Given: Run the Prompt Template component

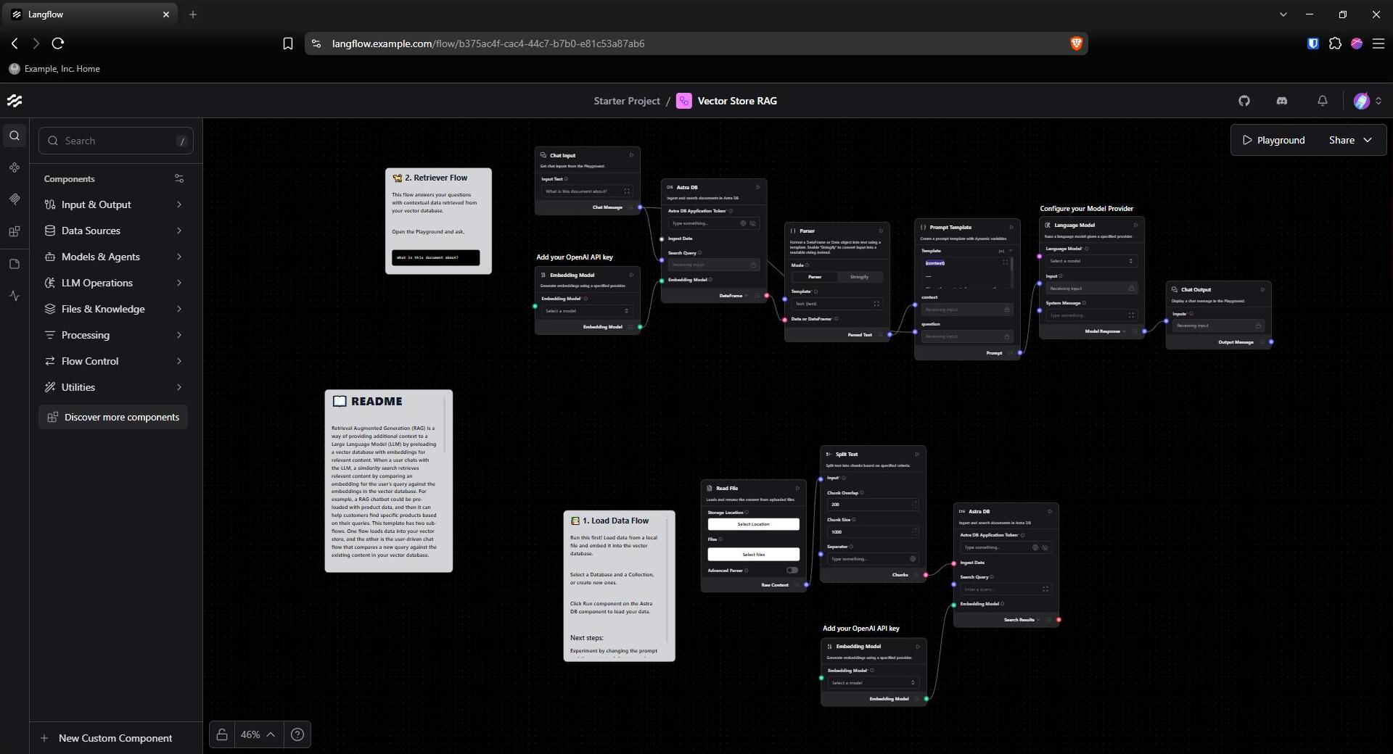Looking at the screenshot, I should tap(1011, 227).
